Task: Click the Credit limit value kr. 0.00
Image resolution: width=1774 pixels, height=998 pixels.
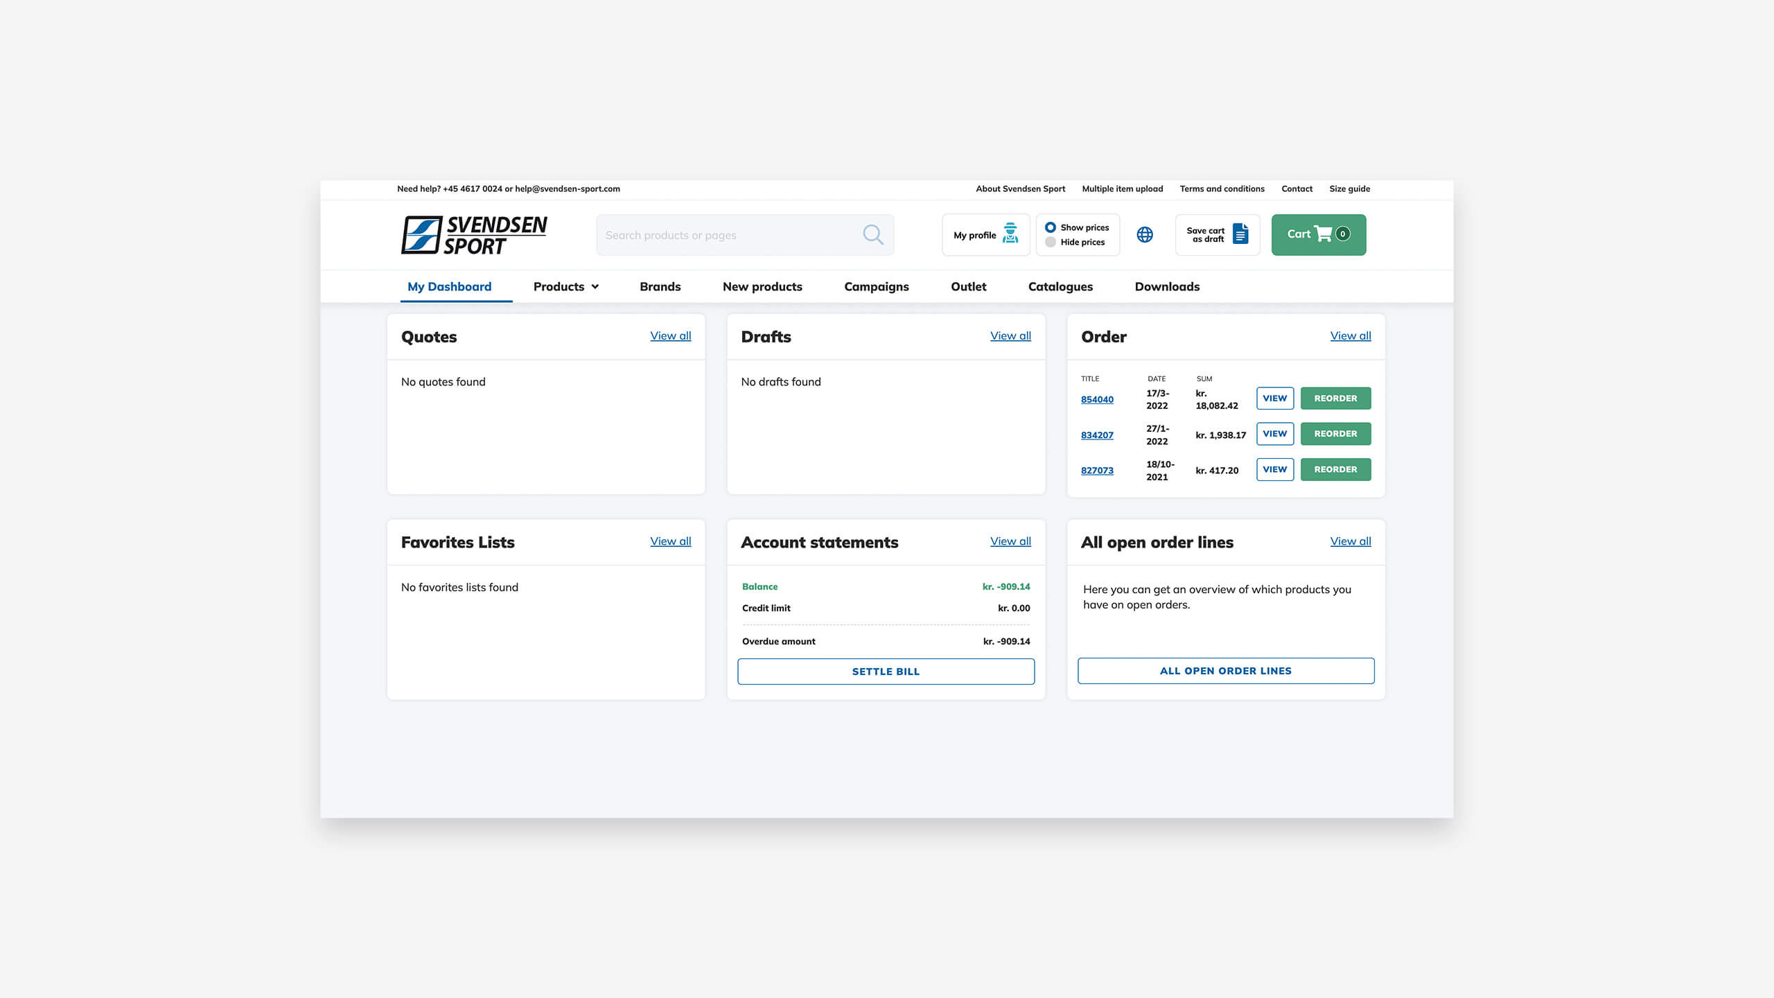Action: point(1014,608)
